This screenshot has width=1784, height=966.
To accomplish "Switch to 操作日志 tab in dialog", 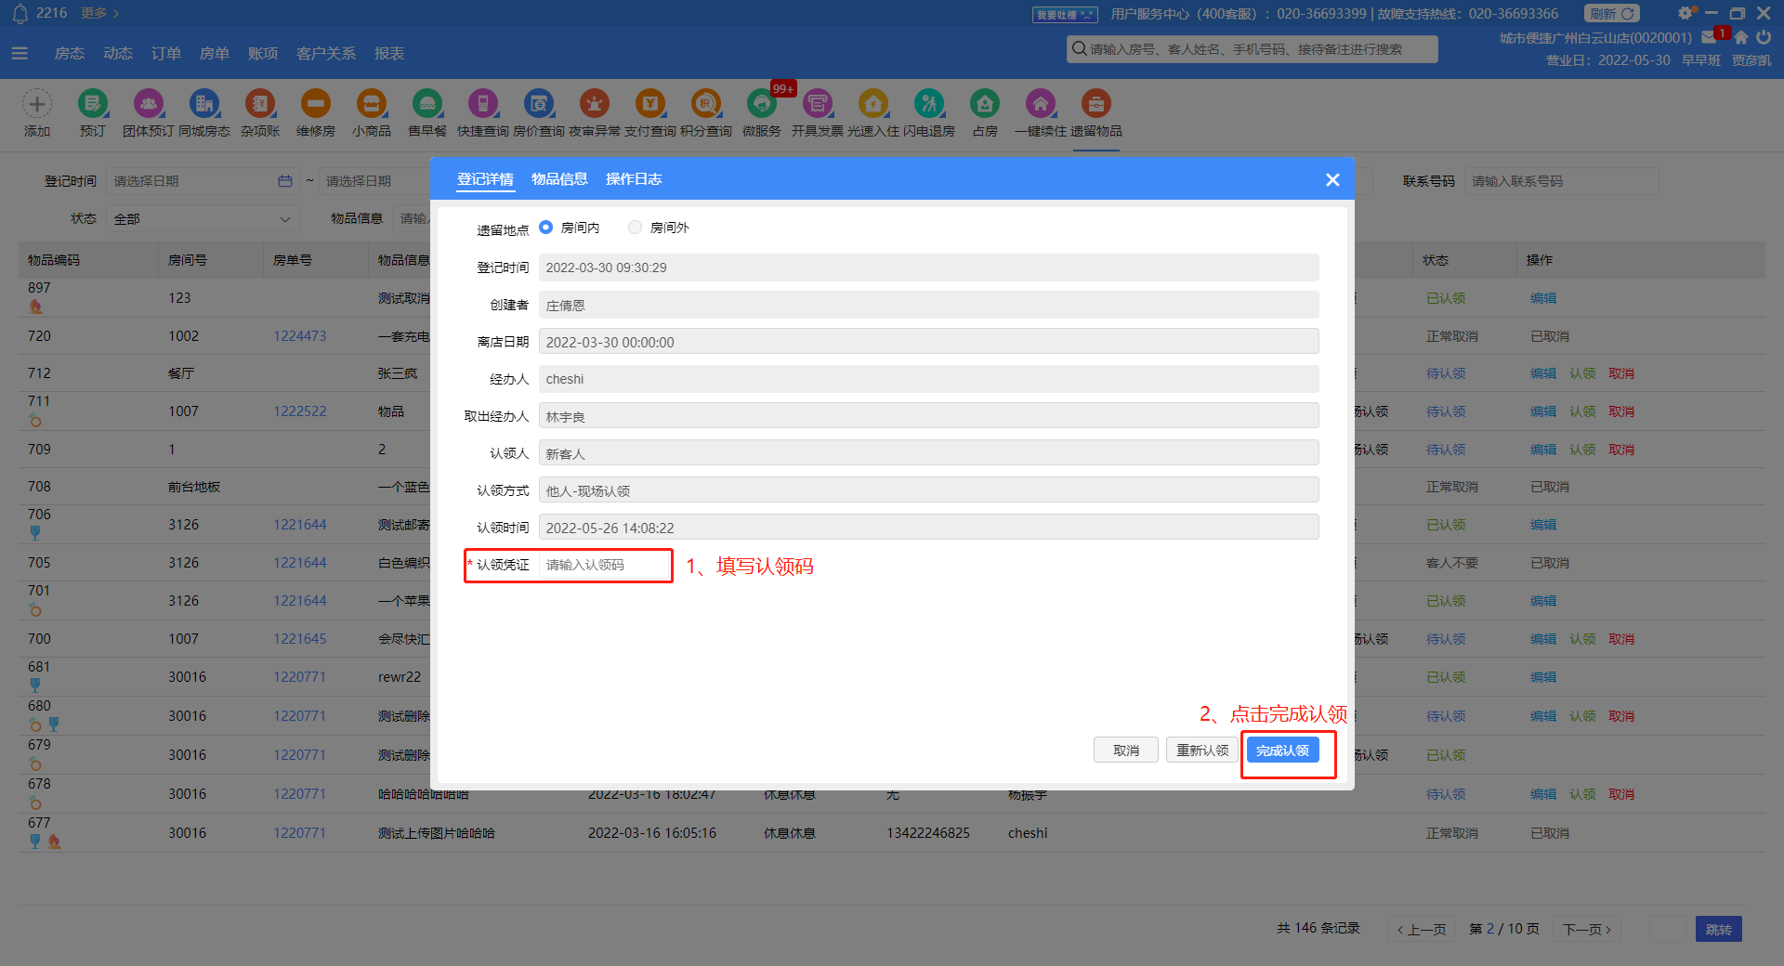I will click(x=634, y=179).
